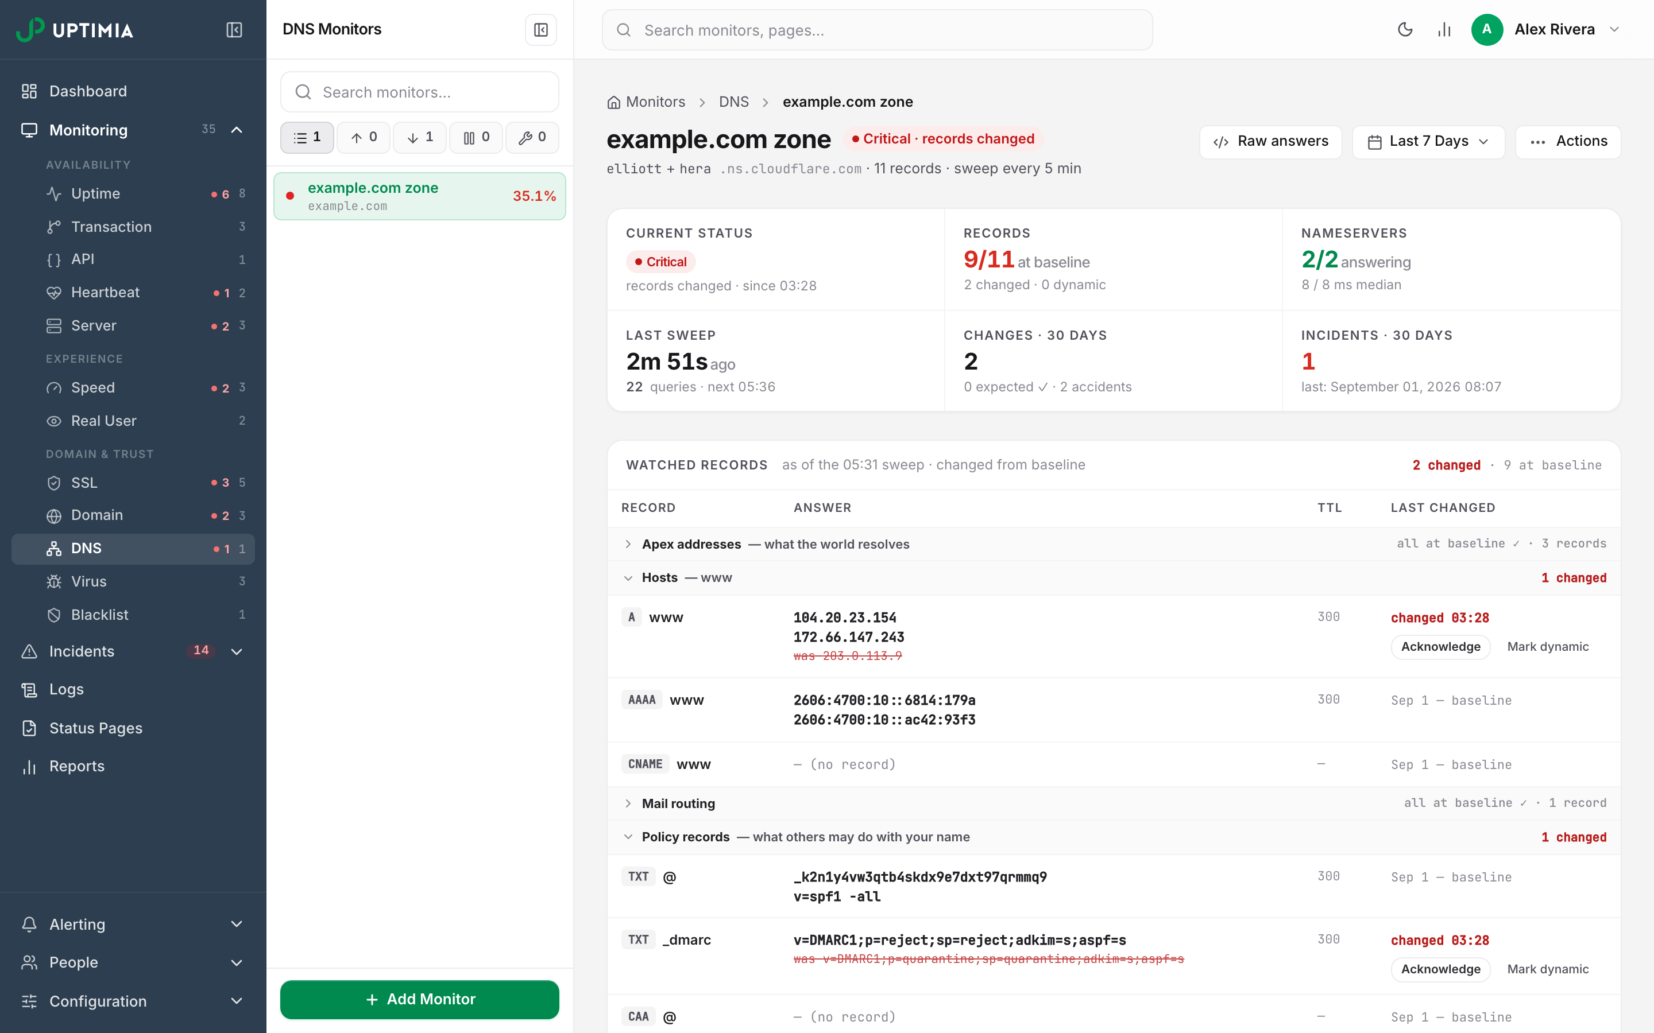Collapse the main sidebar with the panel icon
1654x1033 pixels.
(x=234, y=30)
